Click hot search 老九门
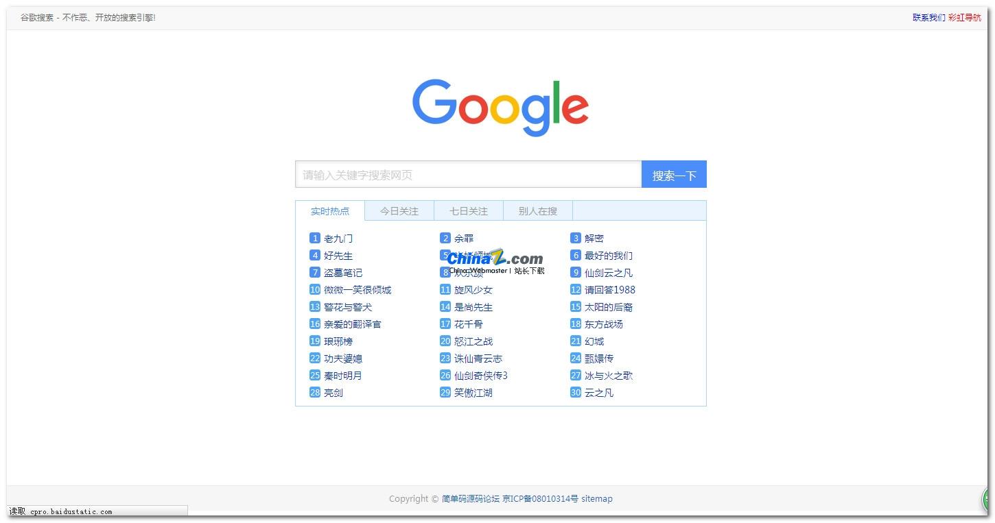 [x=338, y=239]
